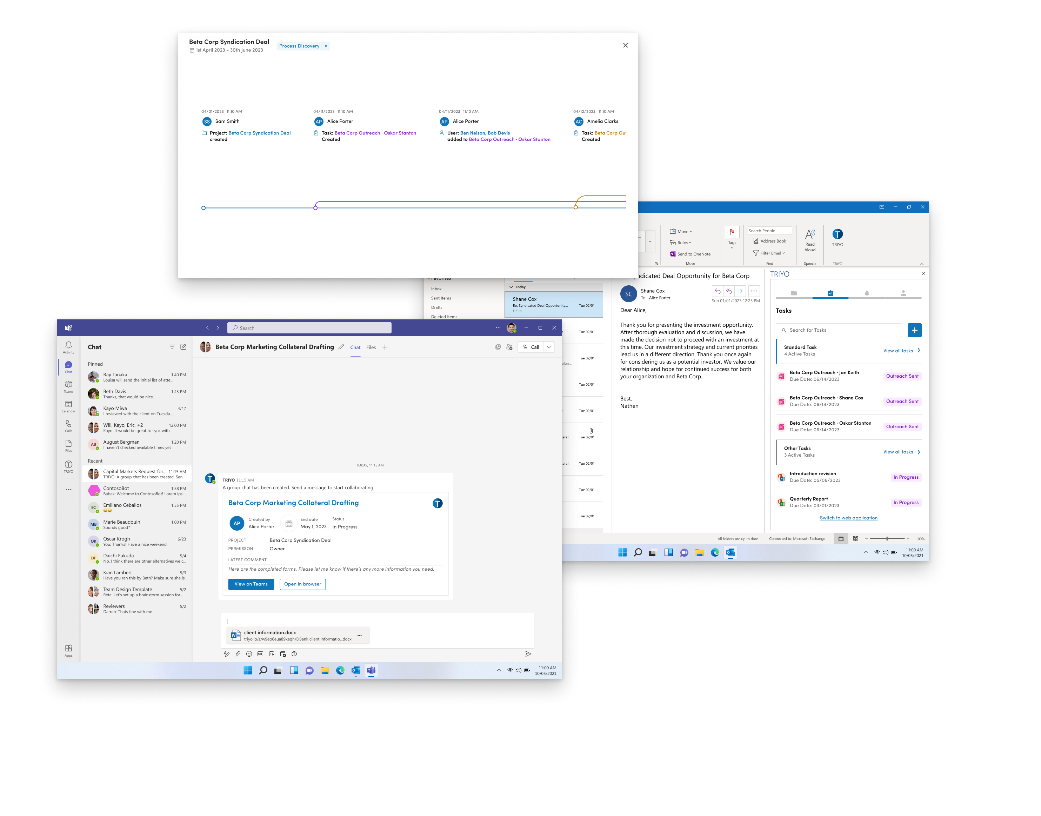
Task: Click the Tags flag icon in Outlook ribbon
Action: 732,232
